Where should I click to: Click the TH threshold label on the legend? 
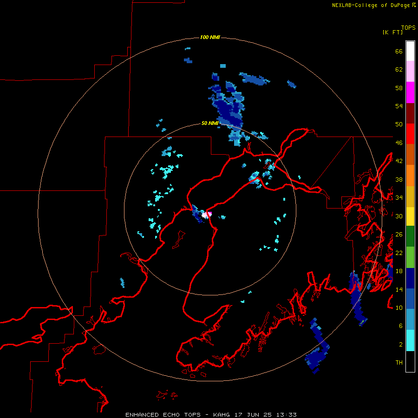pyautogui.click(x=399, y=363)
